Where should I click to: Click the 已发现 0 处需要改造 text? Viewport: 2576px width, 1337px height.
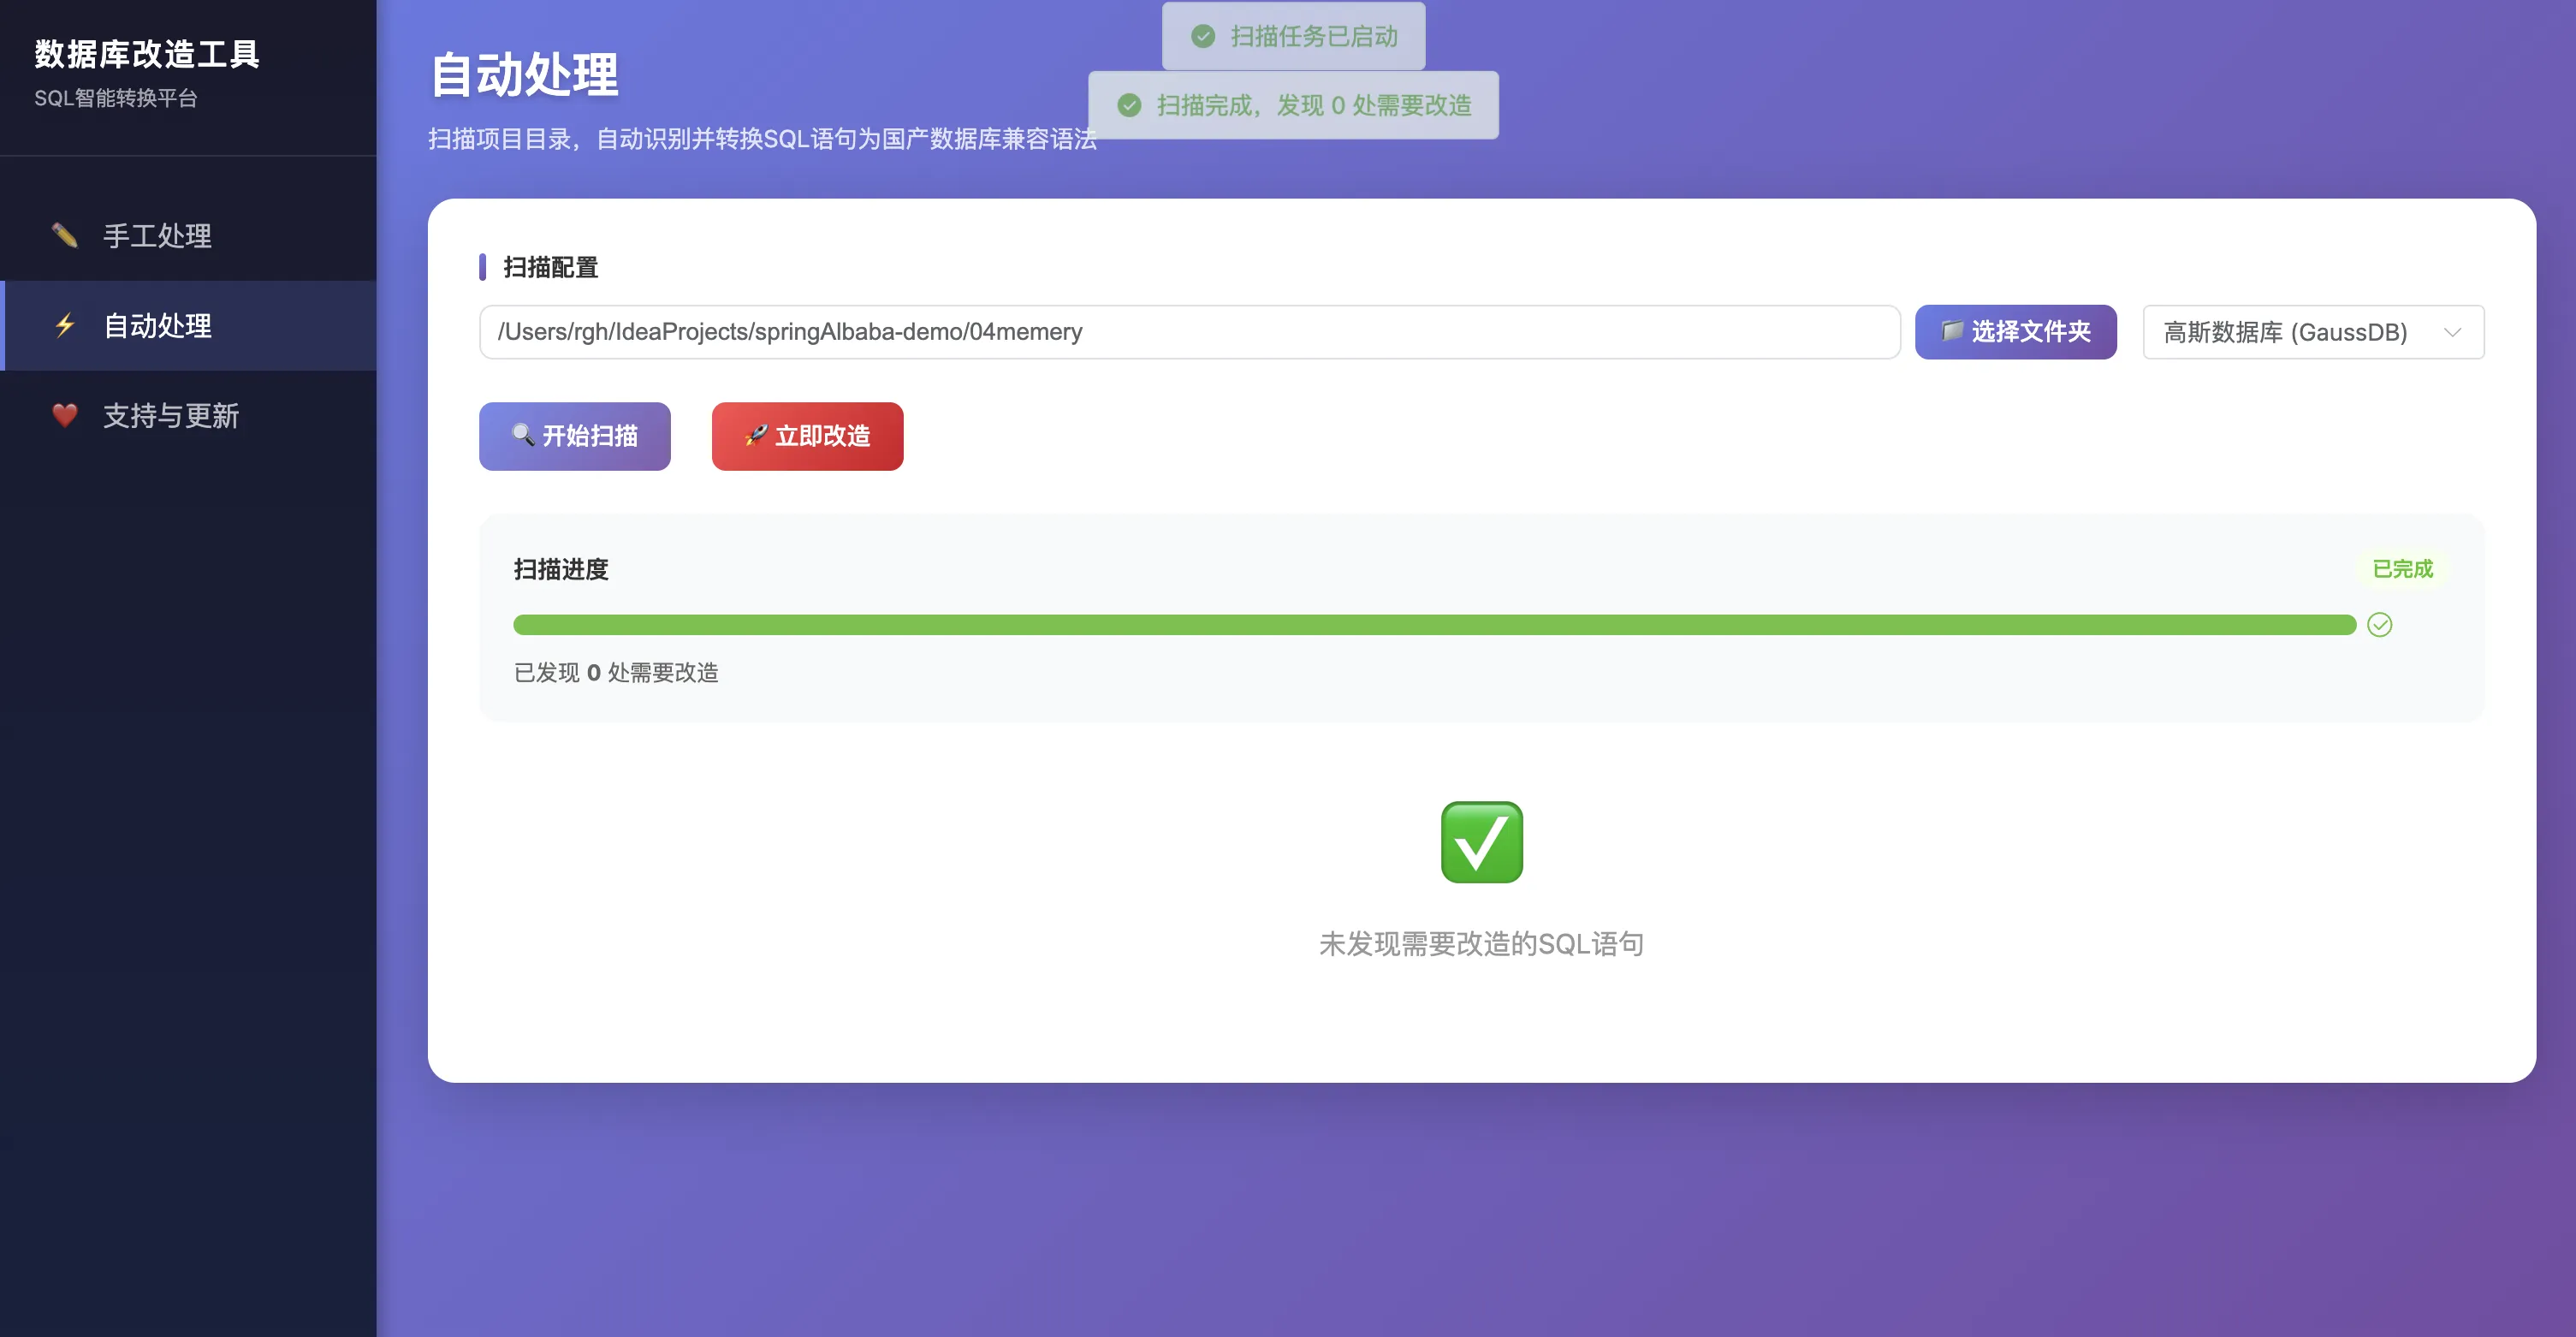click(616, 672)
